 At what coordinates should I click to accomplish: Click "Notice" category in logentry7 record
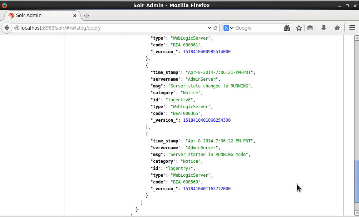[191, 161]
